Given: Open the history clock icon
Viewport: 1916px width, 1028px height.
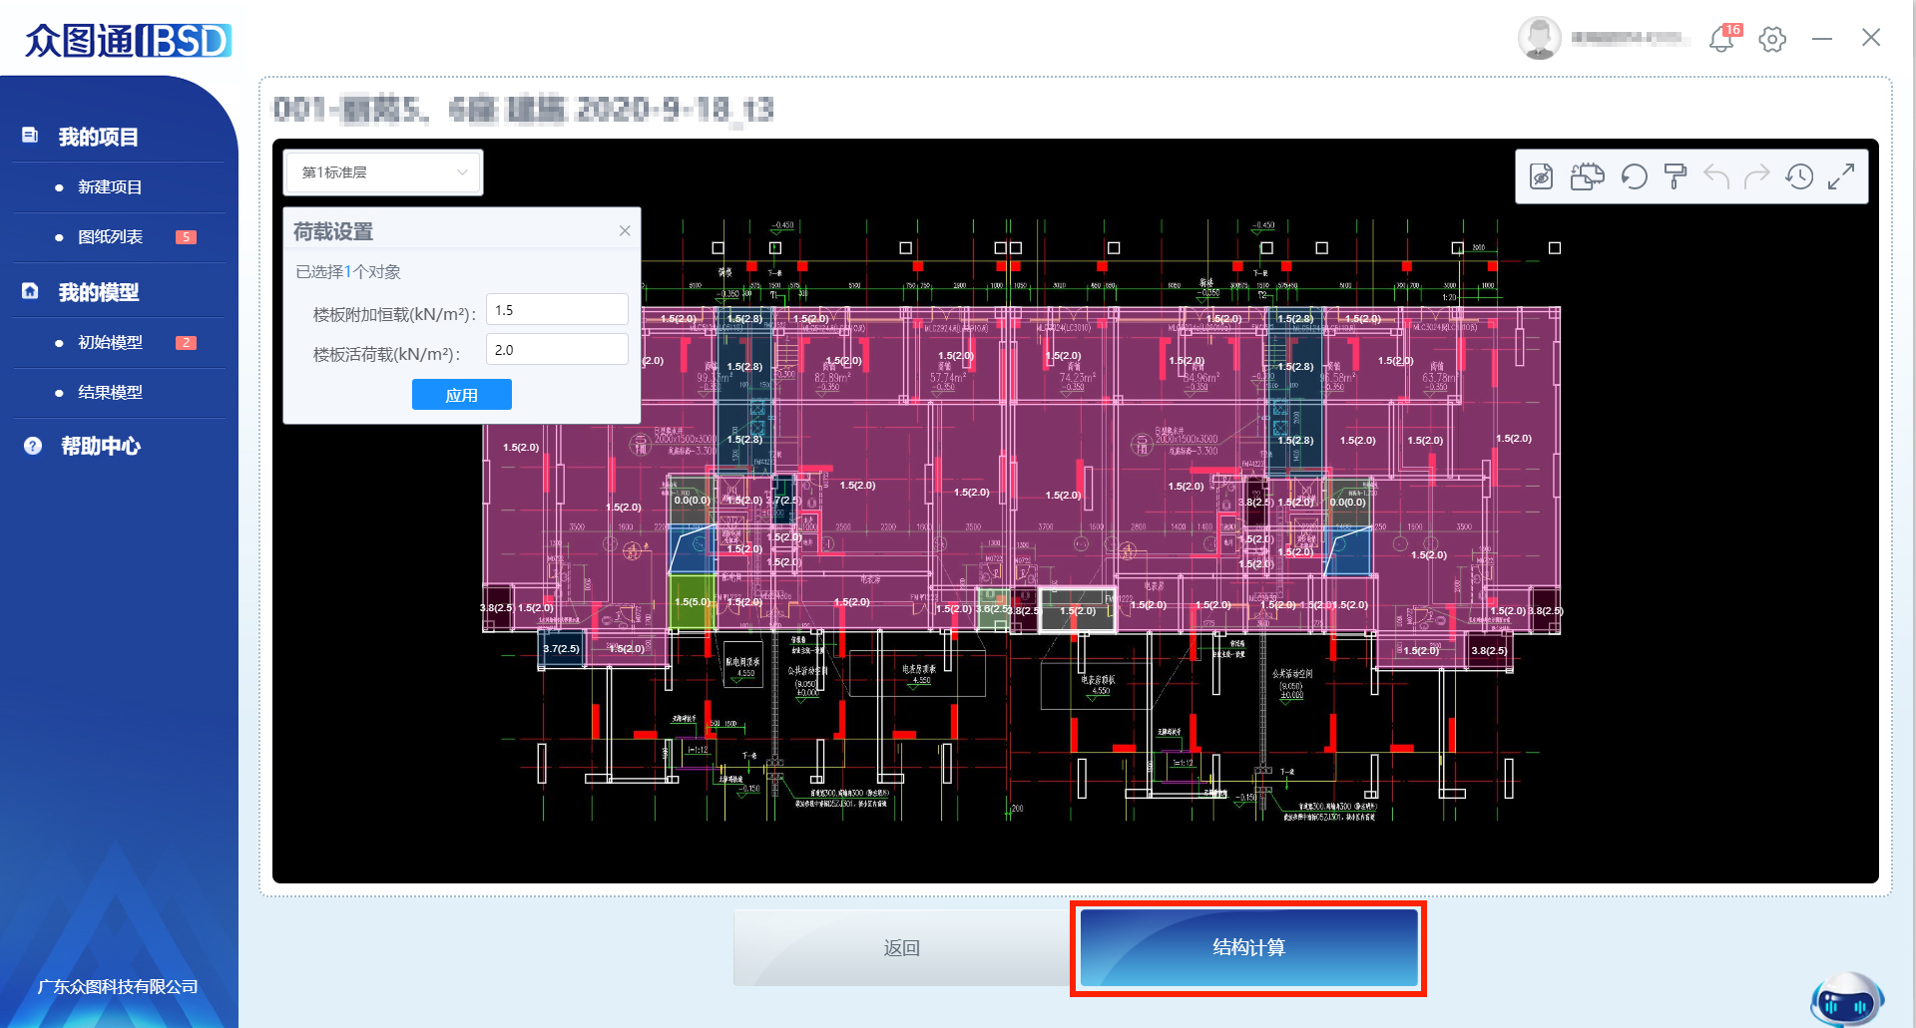Looking at the screenshot, I should tap(1799, 177).
